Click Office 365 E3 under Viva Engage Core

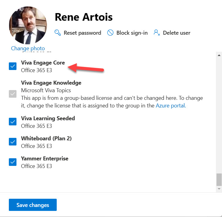[x=37, y=70]
